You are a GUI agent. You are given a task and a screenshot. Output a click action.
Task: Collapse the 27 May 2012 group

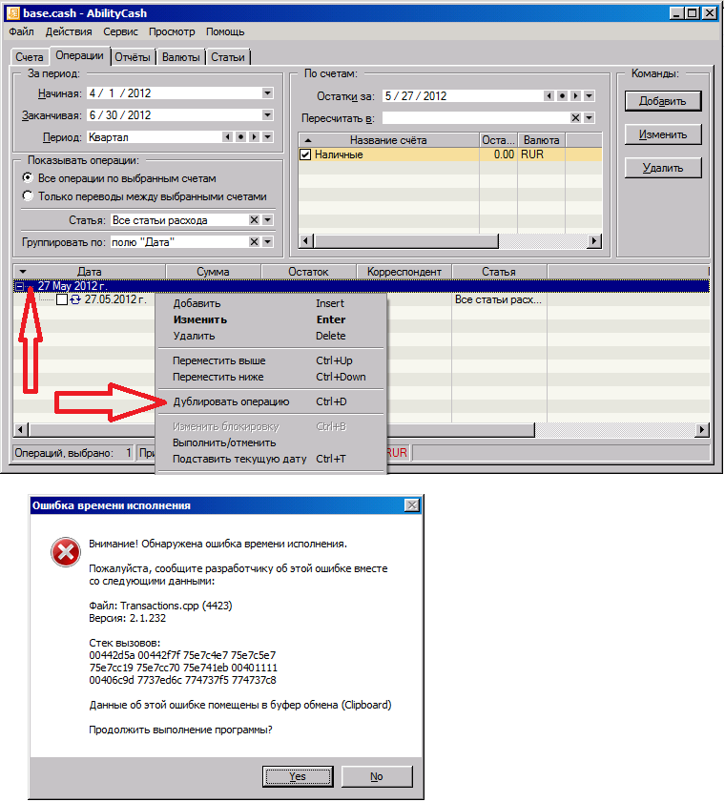coord(20,286)
